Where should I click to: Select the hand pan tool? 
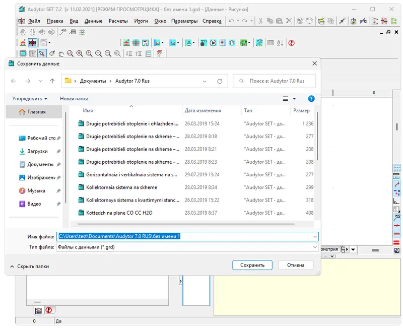(x=61, y=53)
